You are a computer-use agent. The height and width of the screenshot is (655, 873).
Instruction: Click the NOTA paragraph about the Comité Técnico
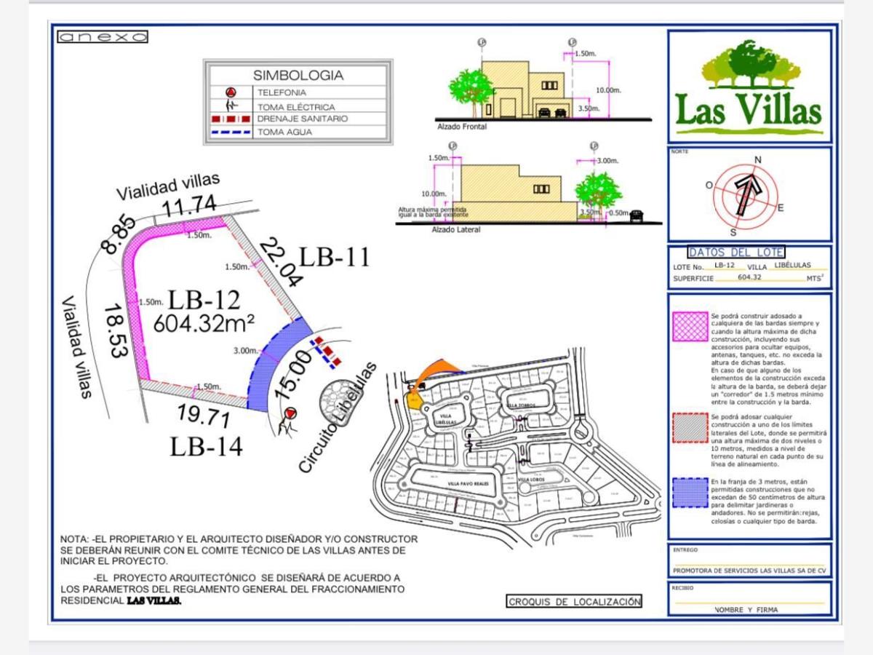point(239,550)
